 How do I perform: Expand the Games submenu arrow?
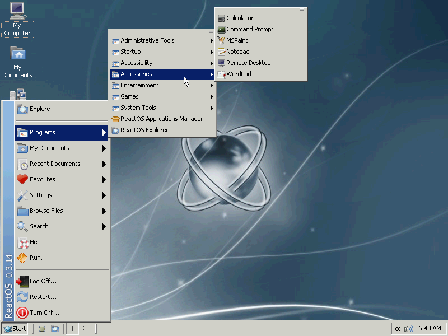212,97
